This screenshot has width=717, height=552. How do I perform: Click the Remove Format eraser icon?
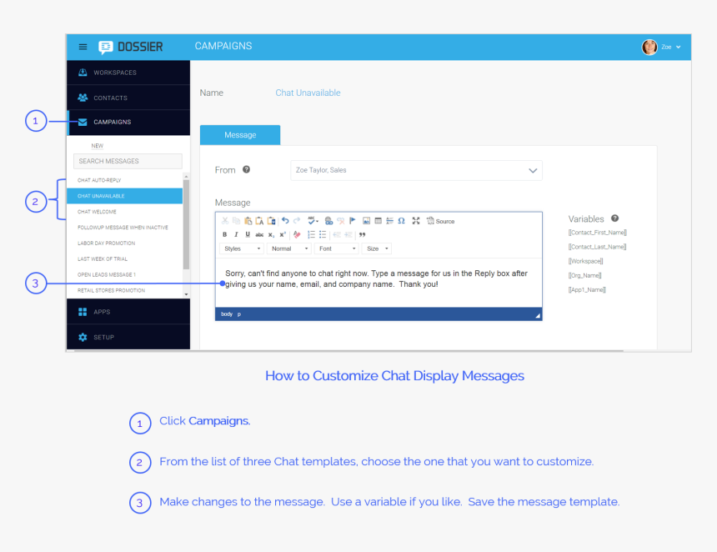pyautogui.click(x=298, y=234)
